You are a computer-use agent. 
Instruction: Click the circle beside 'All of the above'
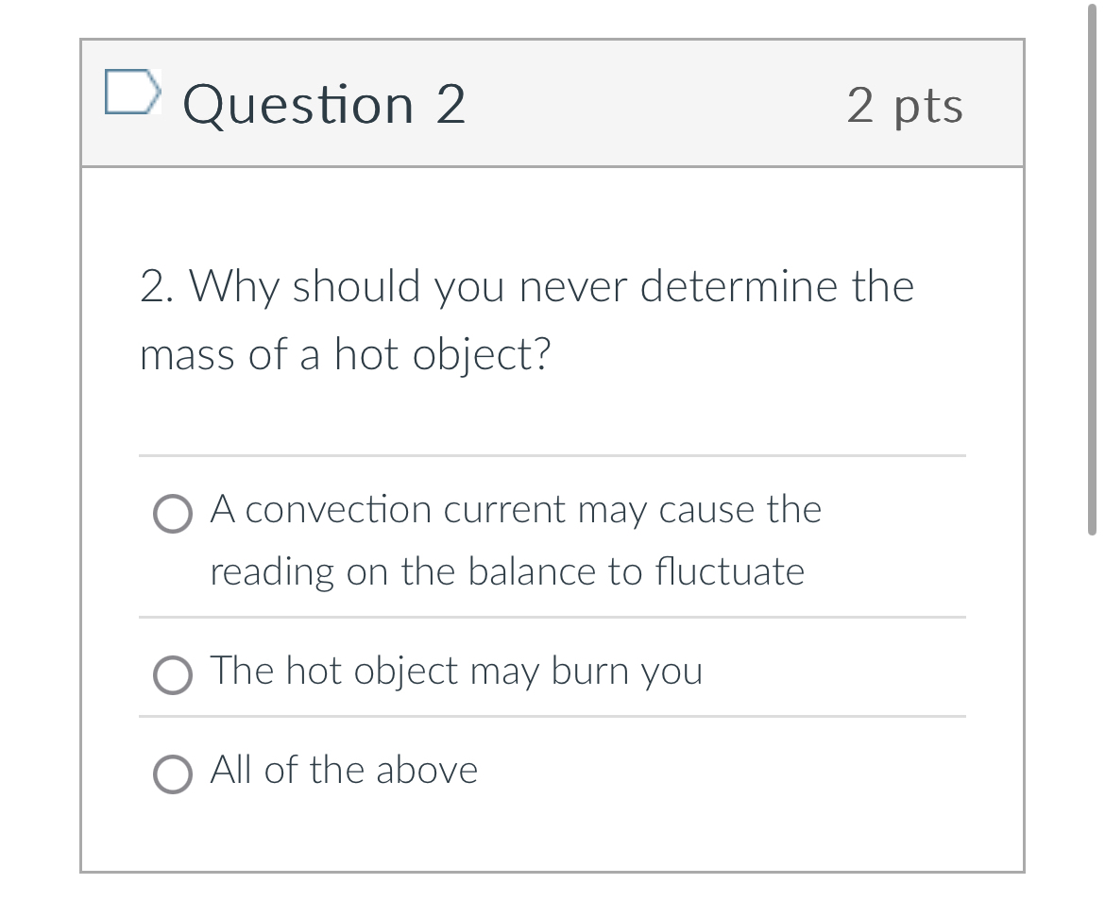tap(172, 776)
